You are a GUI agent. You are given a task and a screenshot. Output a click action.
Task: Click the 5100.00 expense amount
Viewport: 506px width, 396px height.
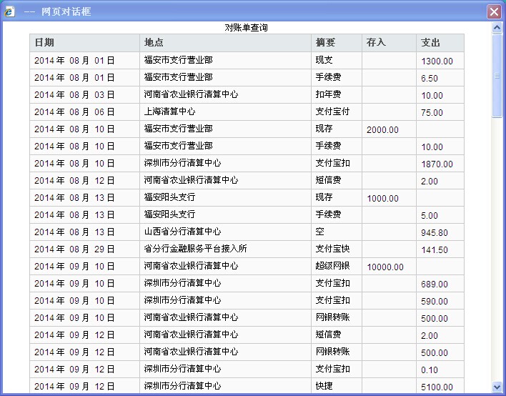[437, 387]
